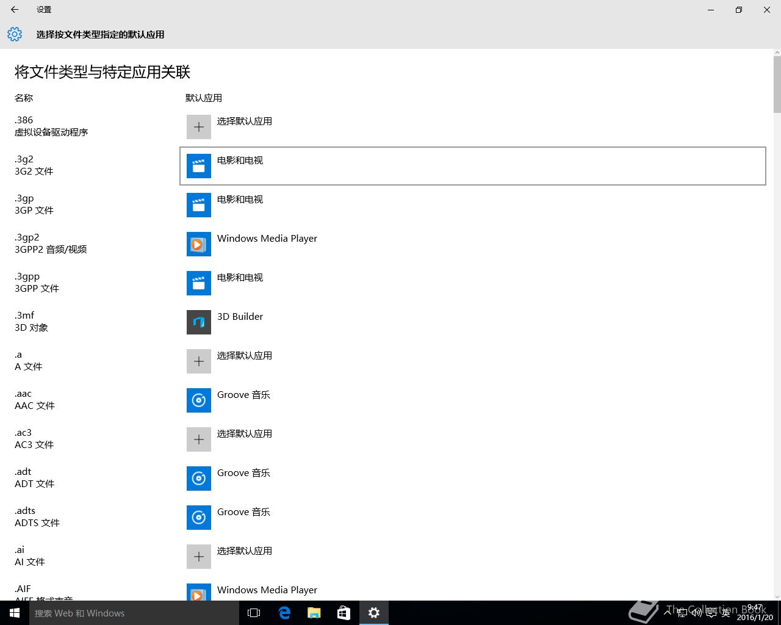Click the taskbar clock 2016/1/20

(x=755, y=613)
